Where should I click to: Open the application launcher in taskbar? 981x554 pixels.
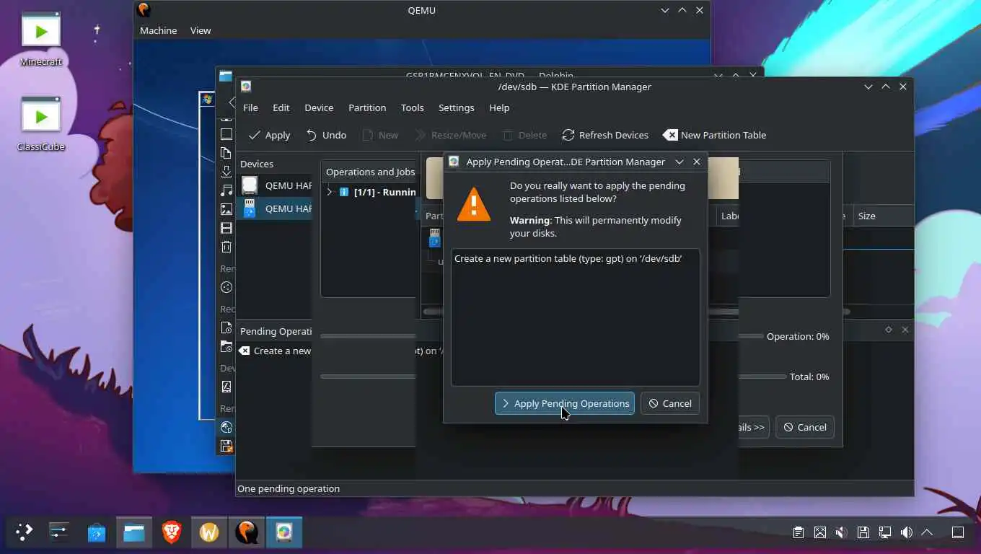coord(25,532)
